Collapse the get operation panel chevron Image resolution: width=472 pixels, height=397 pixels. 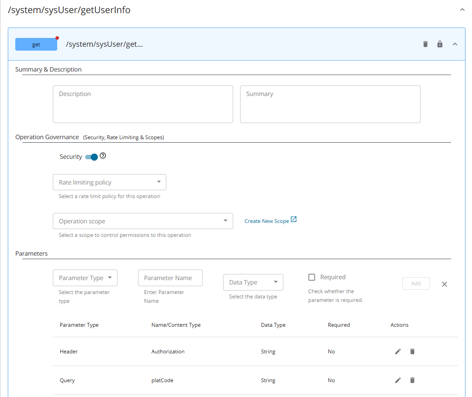(455, 44)
